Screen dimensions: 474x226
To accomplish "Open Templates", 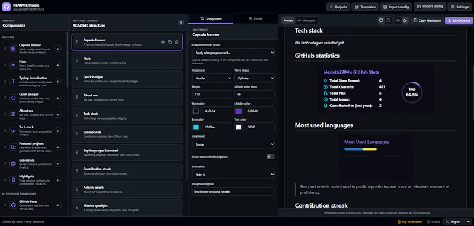I will pos(365,7).
